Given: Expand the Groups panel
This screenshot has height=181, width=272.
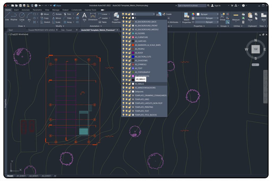Looking at the screenshot, I should [224, 26].
